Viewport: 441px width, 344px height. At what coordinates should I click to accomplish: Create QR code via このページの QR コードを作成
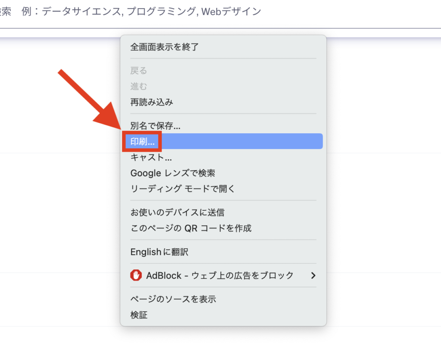click(191, 228)
